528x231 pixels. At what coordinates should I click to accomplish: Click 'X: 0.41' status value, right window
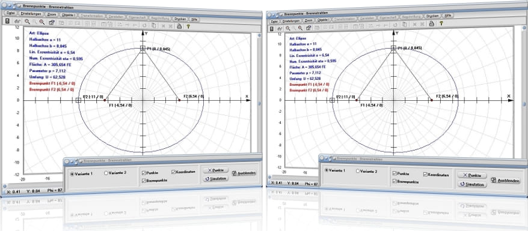276,184
